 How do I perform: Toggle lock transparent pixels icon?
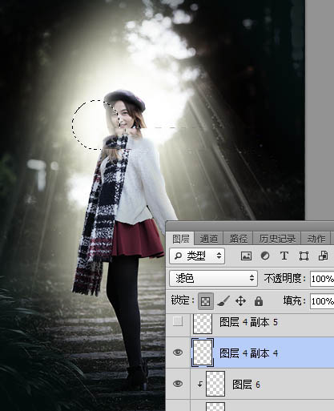pyautogui.click(x=206, y=301)
